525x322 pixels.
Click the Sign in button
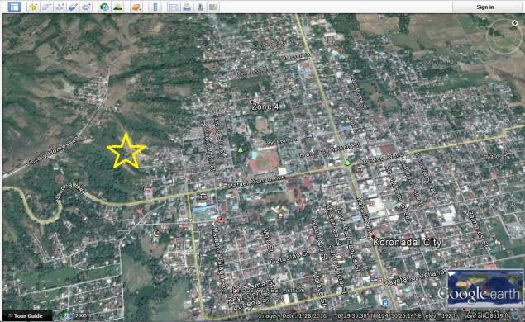click(485, 7)
